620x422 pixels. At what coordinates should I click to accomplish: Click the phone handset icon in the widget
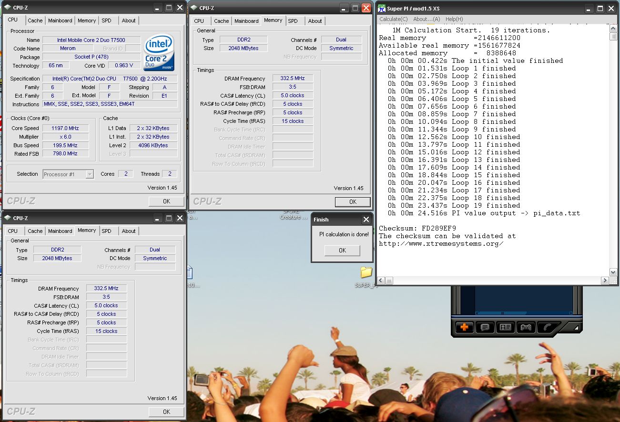coord(547,327)
